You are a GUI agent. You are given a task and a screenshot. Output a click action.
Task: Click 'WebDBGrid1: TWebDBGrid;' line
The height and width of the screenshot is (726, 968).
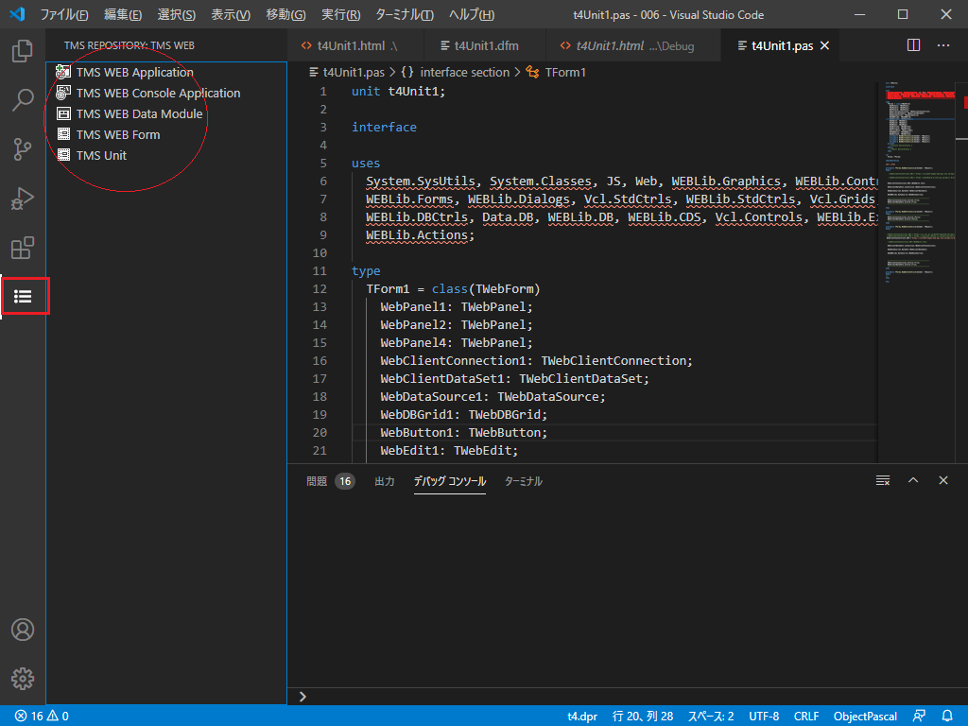click(x=463, y=414)
